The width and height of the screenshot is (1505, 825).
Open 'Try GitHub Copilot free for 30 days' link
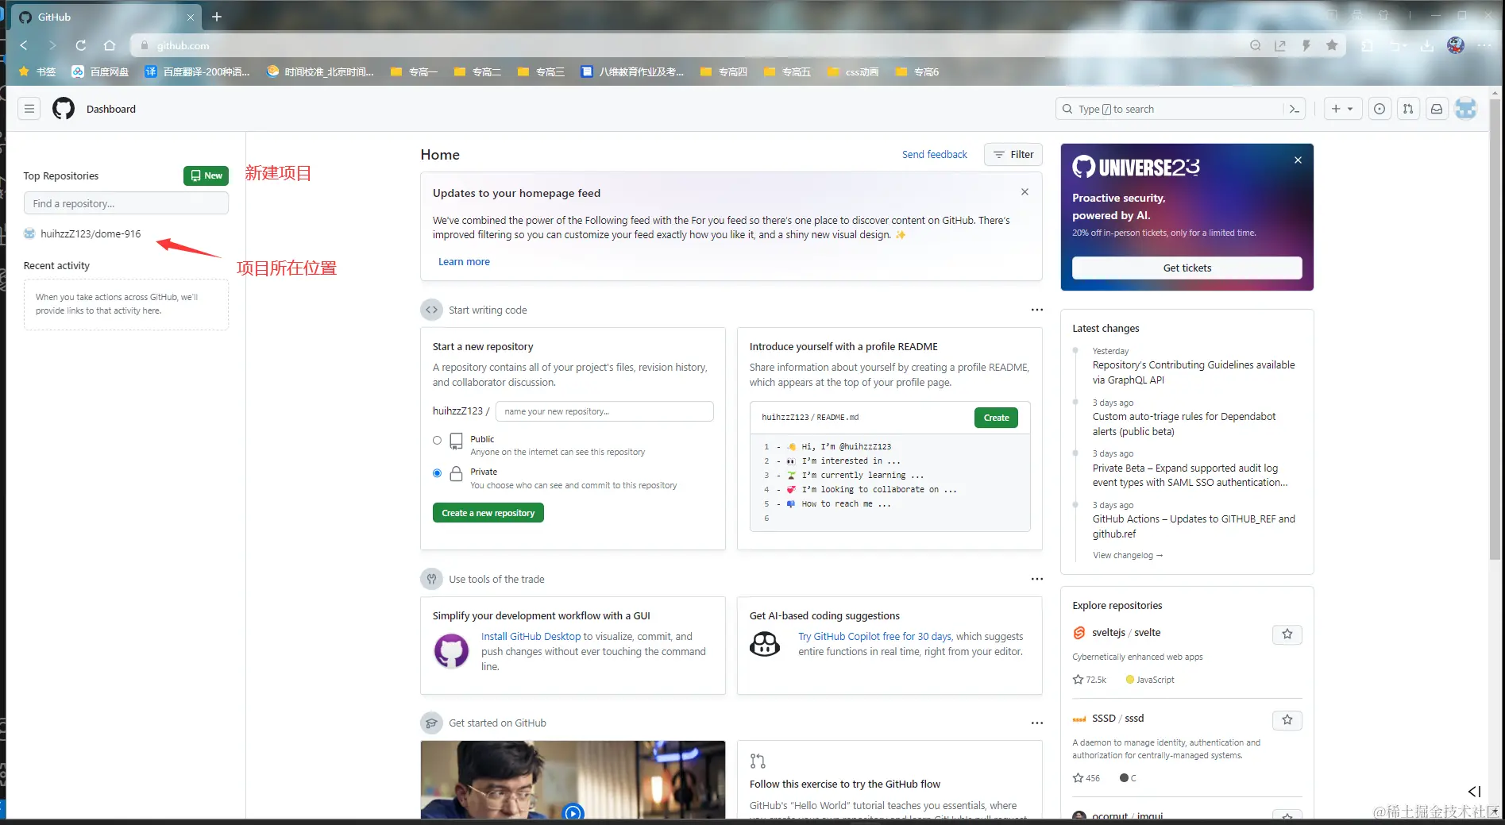(x=875, y=636)
